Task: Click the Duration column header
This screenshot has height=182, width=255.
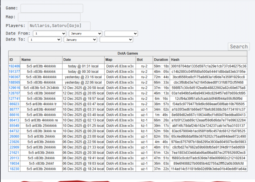Action: [161, 60]
